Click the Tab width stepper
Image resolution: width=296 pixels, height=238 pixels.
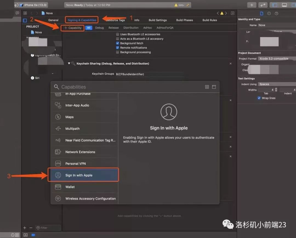(276, 90)
